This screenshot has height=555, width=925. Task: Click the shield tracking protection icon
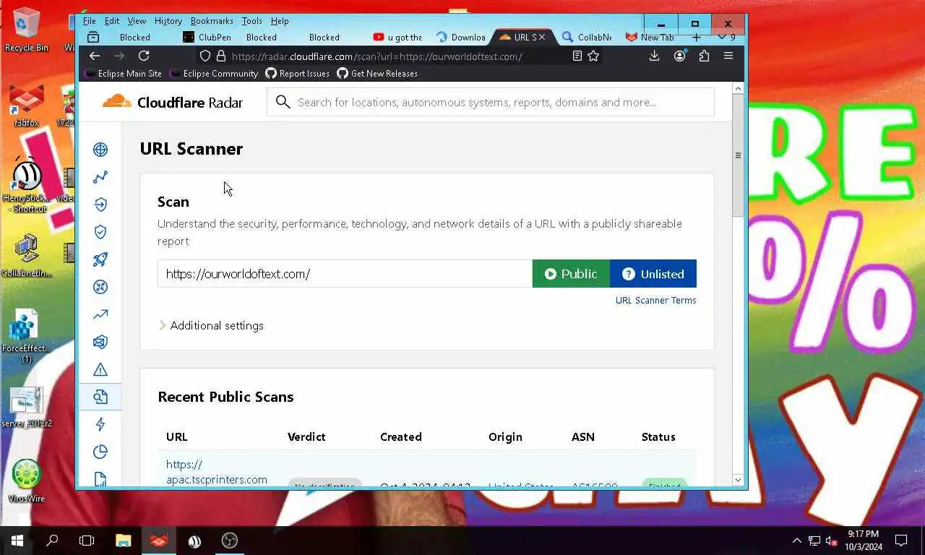[205, 56]
